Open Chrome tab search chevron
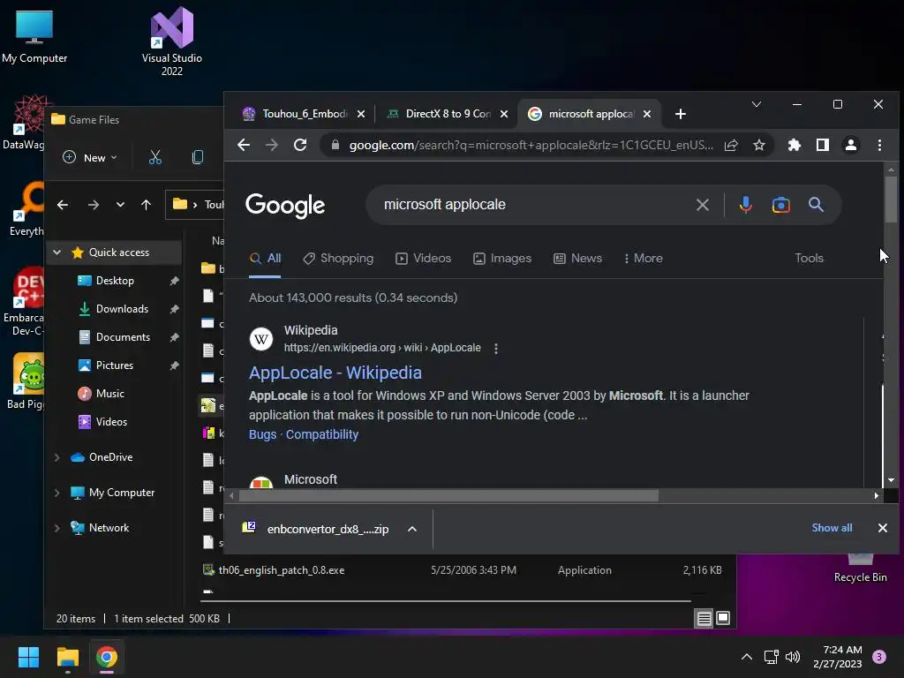 click(x=757, y=104)
